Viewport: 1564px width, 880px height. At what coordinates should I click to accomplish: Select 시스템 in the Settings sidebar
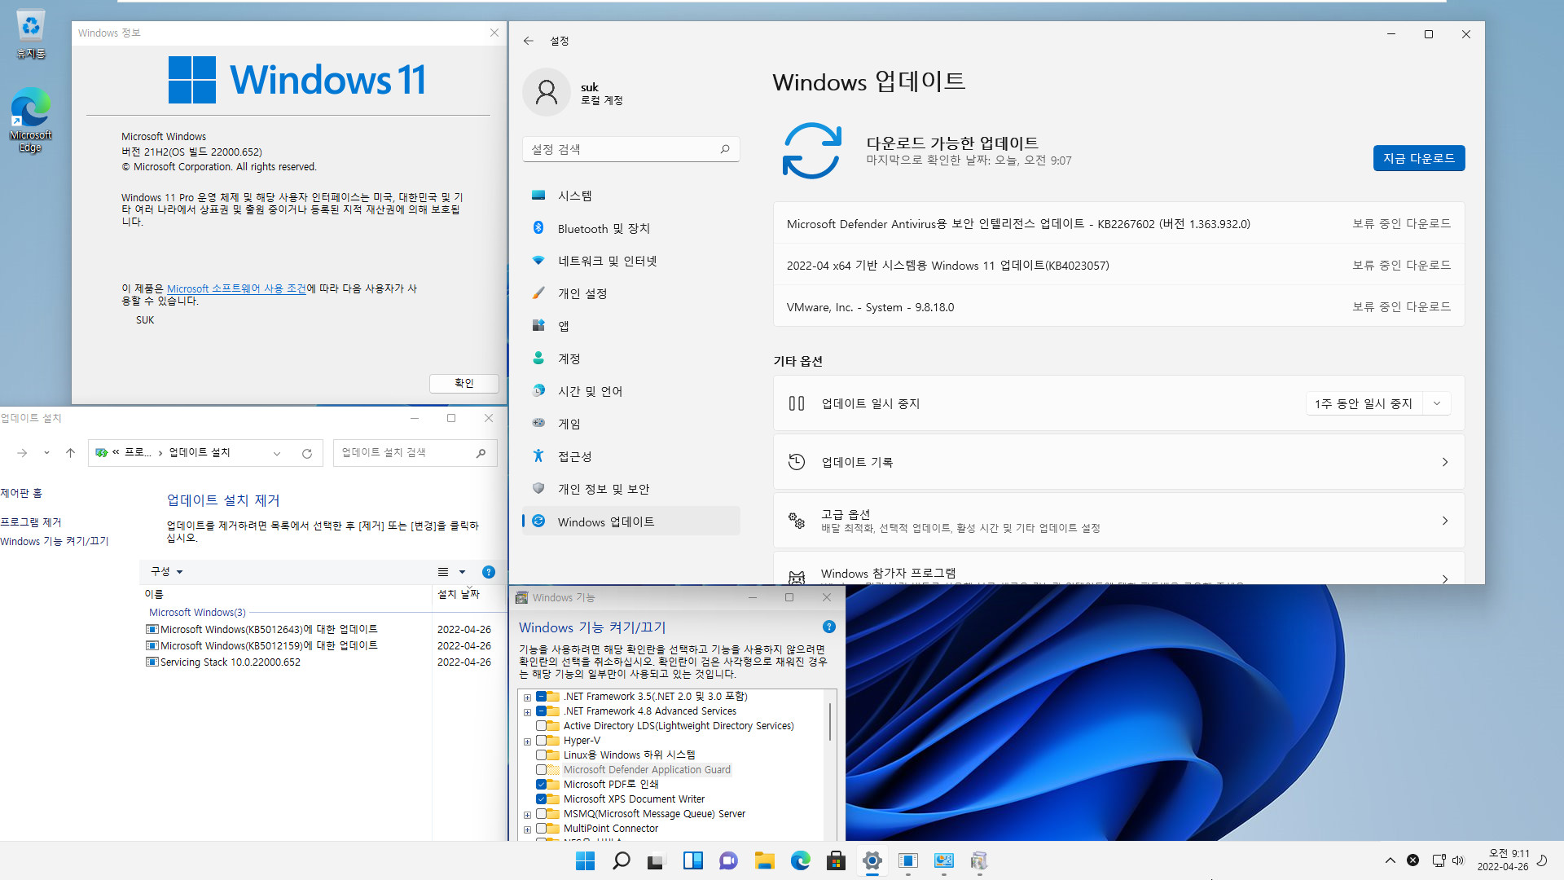point(630,196)
